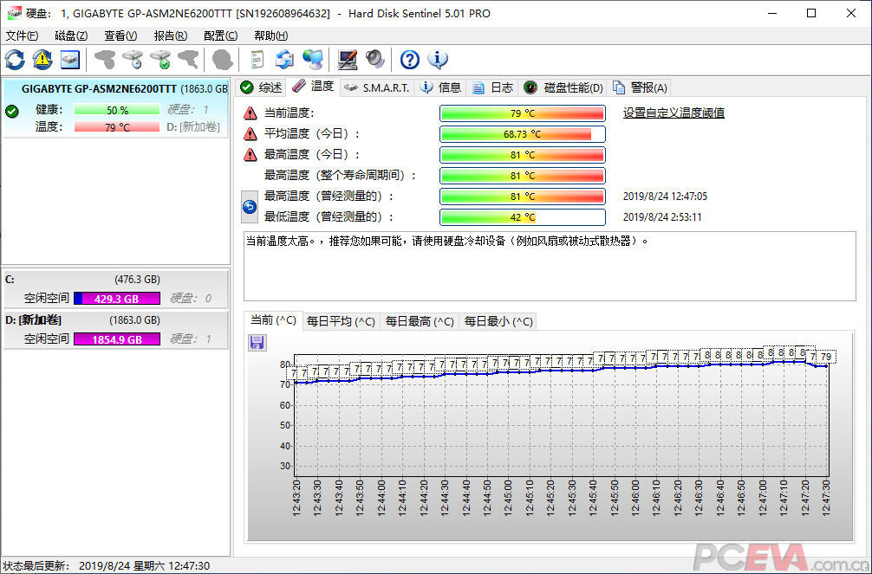Click the refresh icon with yellow warning triangle
Image resolution: width=872 pixels, height=574 pixels.
[42, 60]
